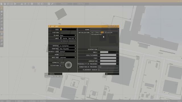Click the Name input field

(104, 29)
